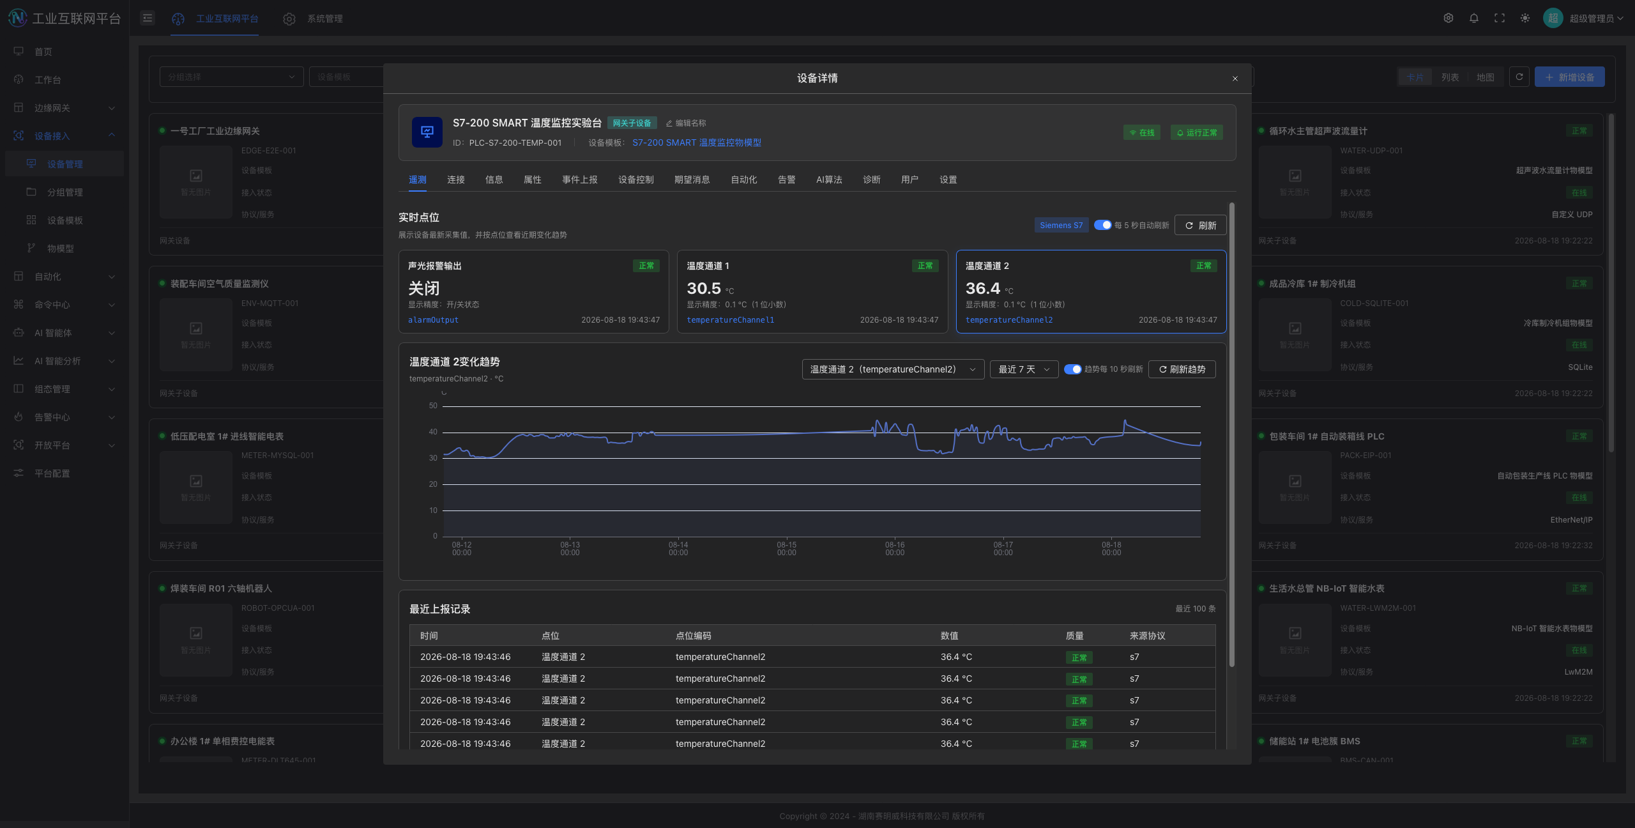This screenshot has width=1635, height=828.
Task: Click placeholder image of 一号工厂工业边缘网关 card
Action: 196,182
